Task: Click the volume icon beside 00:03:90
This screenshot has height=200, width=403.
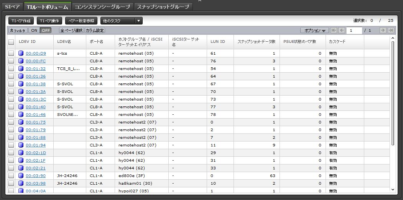Action: pos(21,176)
